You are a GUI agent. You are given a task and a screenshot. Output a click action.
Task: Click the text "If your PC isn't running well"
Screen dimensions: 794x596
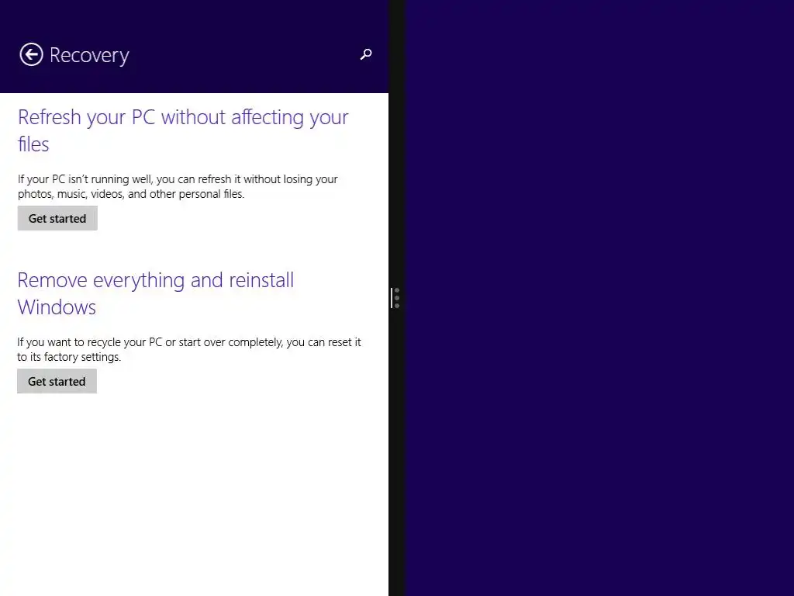pyautogui.click(x=85, y=179)
